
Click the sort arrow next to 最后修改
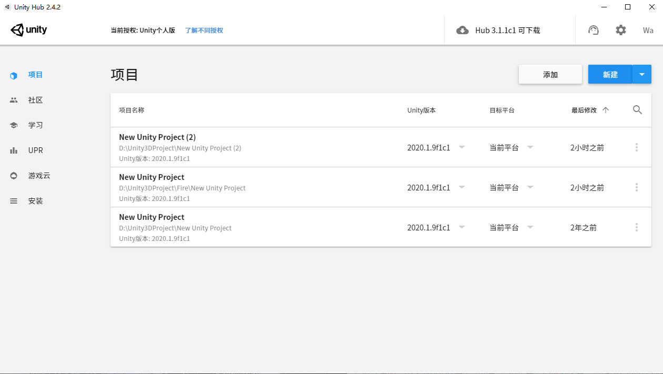[605, 110]
